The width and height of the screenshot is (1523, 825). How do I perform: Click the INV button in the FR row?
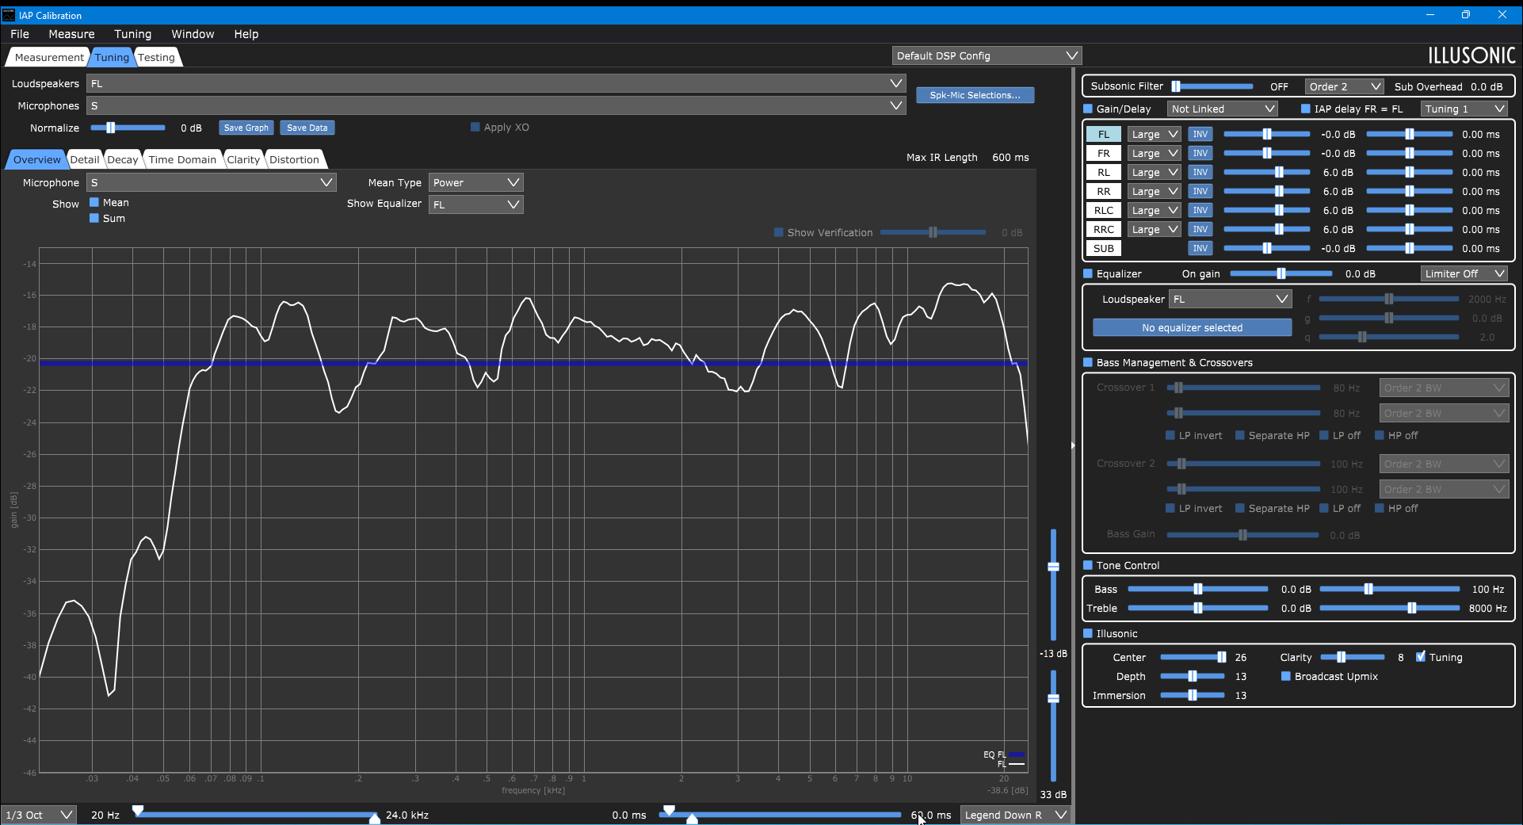point(1200,153)
